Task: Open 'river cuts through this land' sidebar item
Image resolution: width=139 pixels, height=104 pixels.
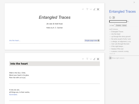Action: (x=120, y=44)
